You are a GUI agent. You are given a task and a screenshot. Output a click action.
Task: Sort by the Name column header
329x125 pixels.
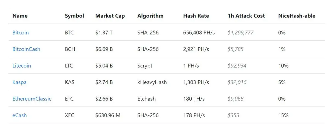pos(20,16)
